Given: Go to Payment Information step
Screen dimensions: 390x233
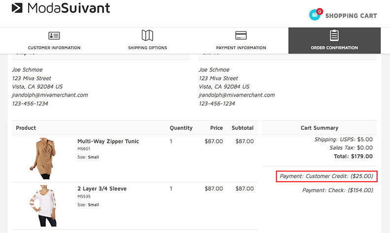Looking at the screenshot, I should click(x=241, y=40).
